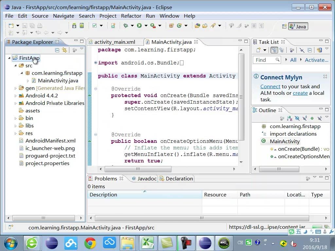The width and height of the screenshot is (335, 251).
Task: Click the Debug bug icon
Action: coord(126,26)
